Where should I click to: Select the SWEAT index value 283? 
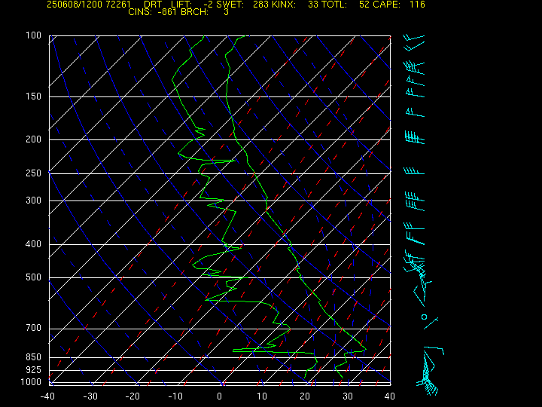tap(260, 5)
